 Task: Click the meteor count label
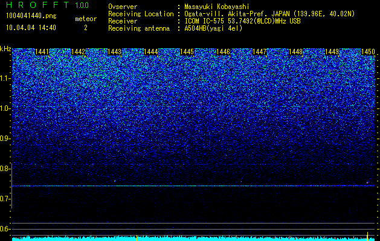click(86, 19)
